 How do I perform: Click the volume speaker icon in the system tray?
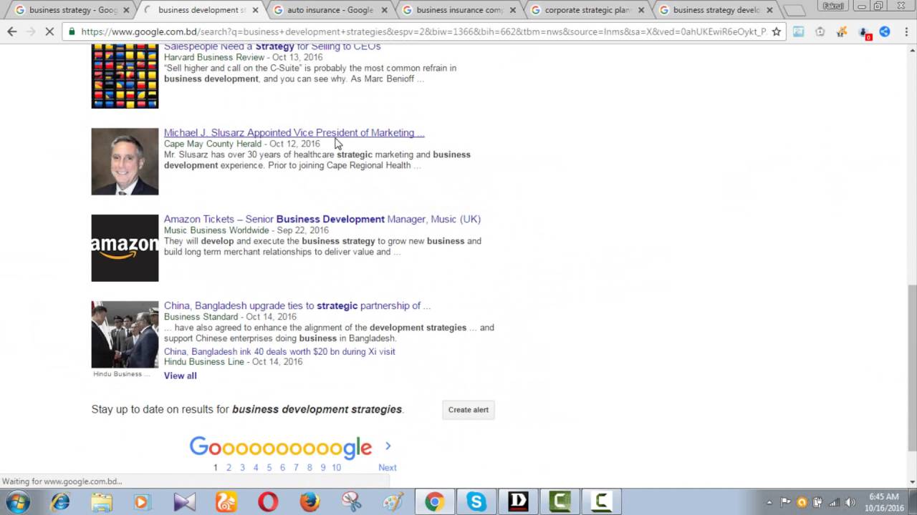tap(850, 502)
